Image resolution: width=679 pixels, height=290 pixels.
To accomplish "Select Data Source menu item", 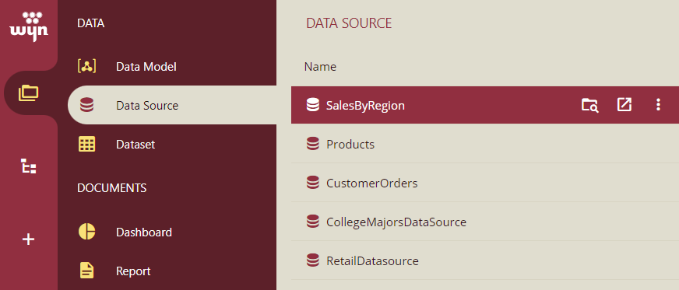I will pos(172,106).
